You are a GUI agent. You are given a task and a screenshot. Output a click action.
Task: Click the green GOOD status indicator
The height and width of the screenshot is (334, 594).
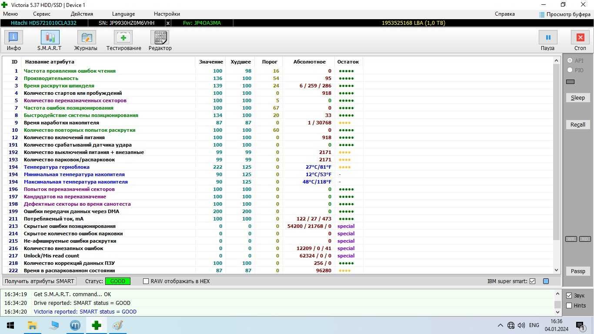pyautogui.click(x=117, y=281)
